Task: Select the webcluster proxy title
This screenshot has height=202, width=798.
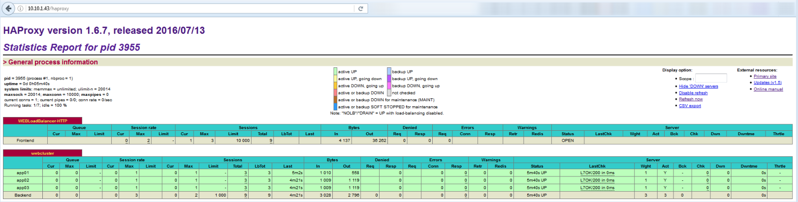Action: pos(42,153)
